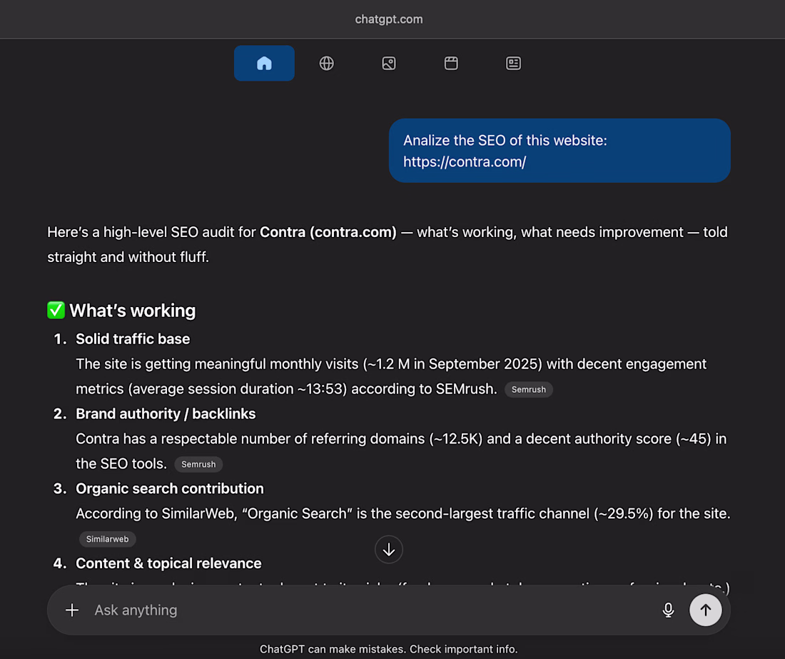Image resolution: width=785 pixels, height=659 pixels.
Task: Click the plus attach icon
Action: click(72, 610)
